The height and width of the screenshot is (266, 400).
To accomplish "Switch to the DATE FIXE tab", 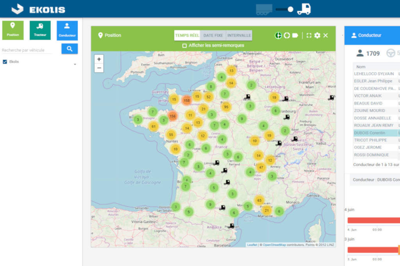I will point(213,35).
